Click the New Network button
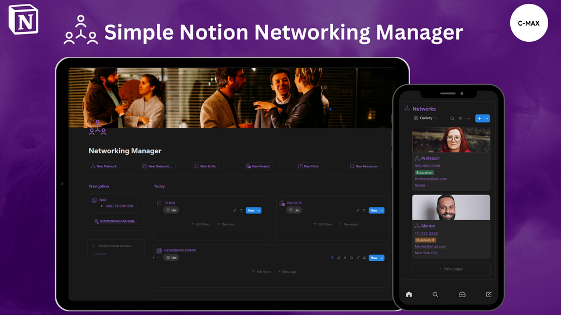 tap(104, 166)
